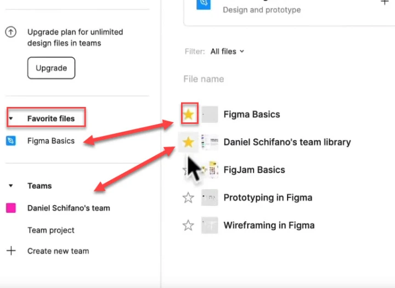Image resolution: width=395 pixels, height=288 pixels.
Task: Favorite Wireframing in Figma with star
Action: (x=188, y=225)
